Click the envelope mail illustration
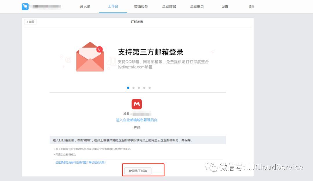 tap(90, 57)
